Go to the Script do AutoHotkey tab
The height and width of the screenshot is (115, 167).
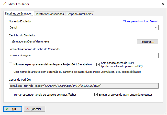pos(80,14)
